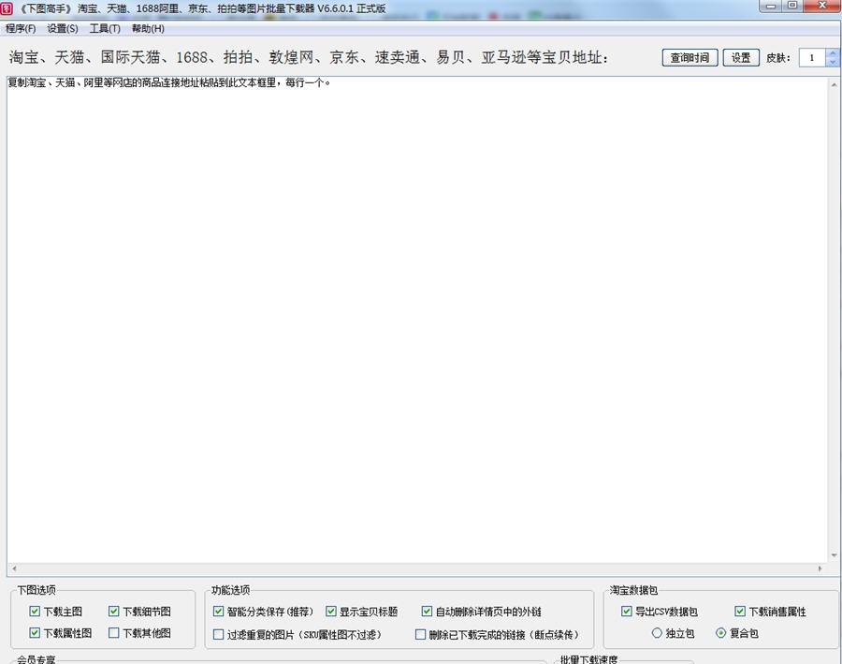Toggle 智能分类保存(推荐) checkbox
Image resolution: width=842 pixels, height=664 pixels.
point(219,612)
